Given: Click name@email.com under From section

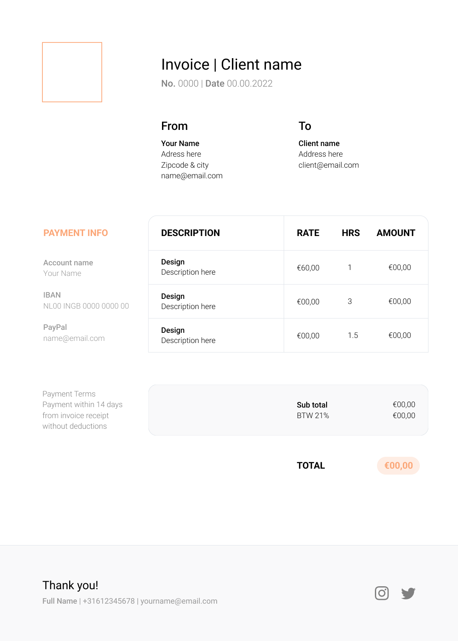Looking at the screenshot, I should pyautogui.click(x=192, y=176).
